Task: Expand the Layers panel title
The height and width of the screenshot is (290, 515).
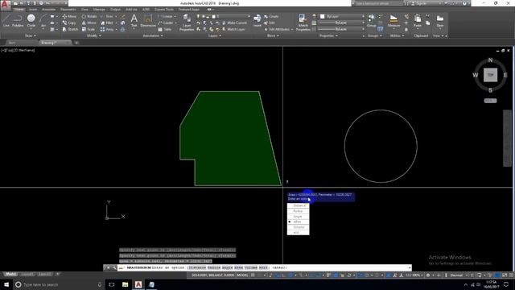Action: pyautogui.click(x=215, y=35)
